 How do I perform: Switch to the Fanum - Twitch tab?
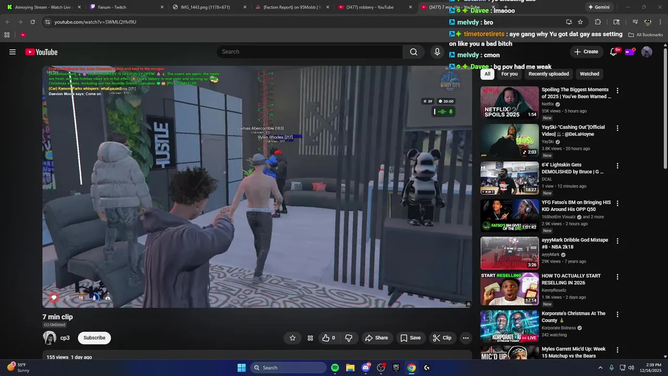tap(128, 7)
